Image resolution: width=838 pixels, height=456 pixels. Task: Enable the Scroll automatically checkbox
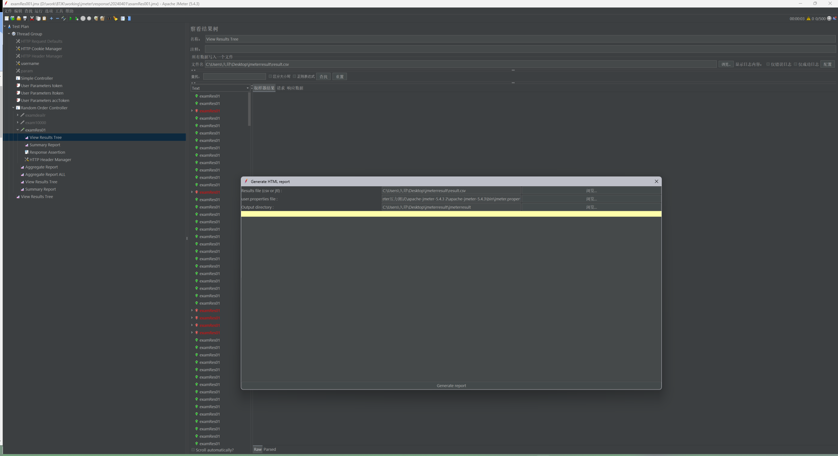(x=193, y=450)
